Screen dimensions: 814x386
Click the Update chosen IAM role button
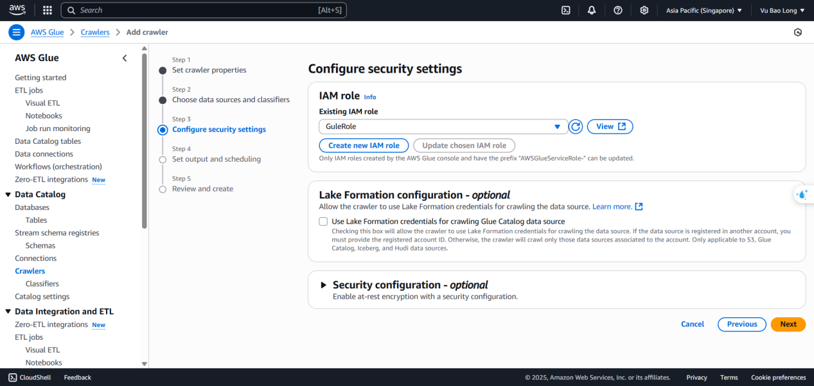[465, 146]
